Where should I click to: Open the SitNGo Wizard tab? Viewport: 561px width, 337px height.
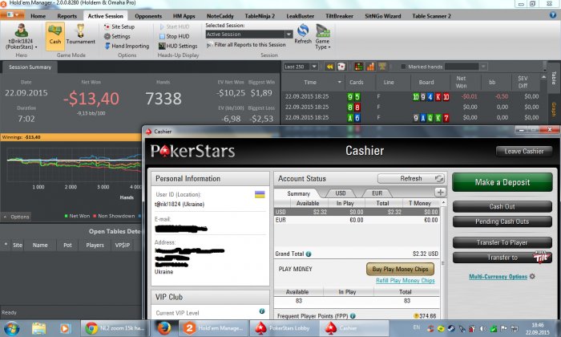click(x=383, y=16)
